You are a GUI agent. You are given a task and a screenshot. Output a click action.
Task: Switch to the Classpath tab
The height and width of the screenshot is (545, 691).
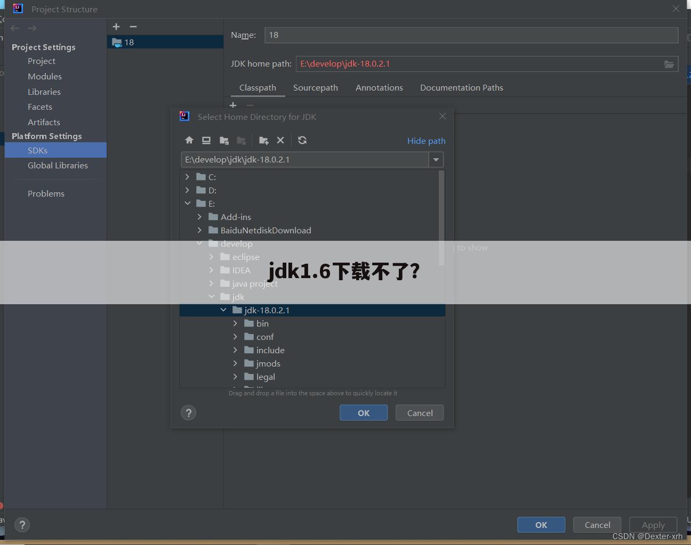coord(258,88)
